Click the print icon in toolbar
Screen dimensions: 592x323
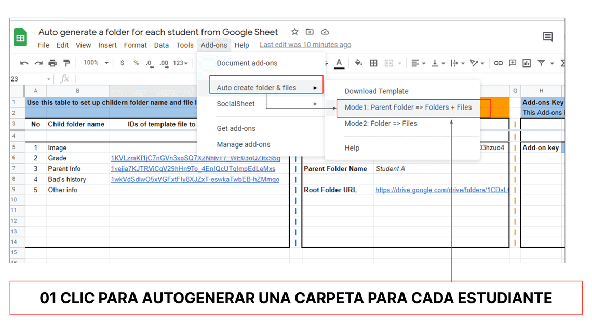click(x=52, y=63)
